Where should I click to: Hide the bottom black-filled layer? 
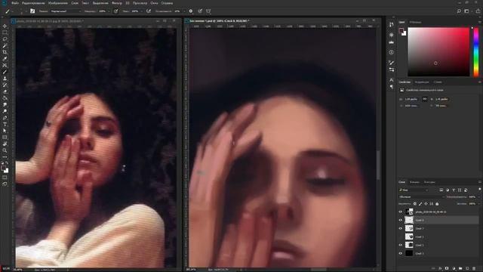(x=401, y=254)
